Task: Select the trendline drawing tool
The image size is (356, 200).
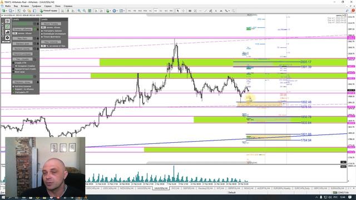Action: pos(205,11)
